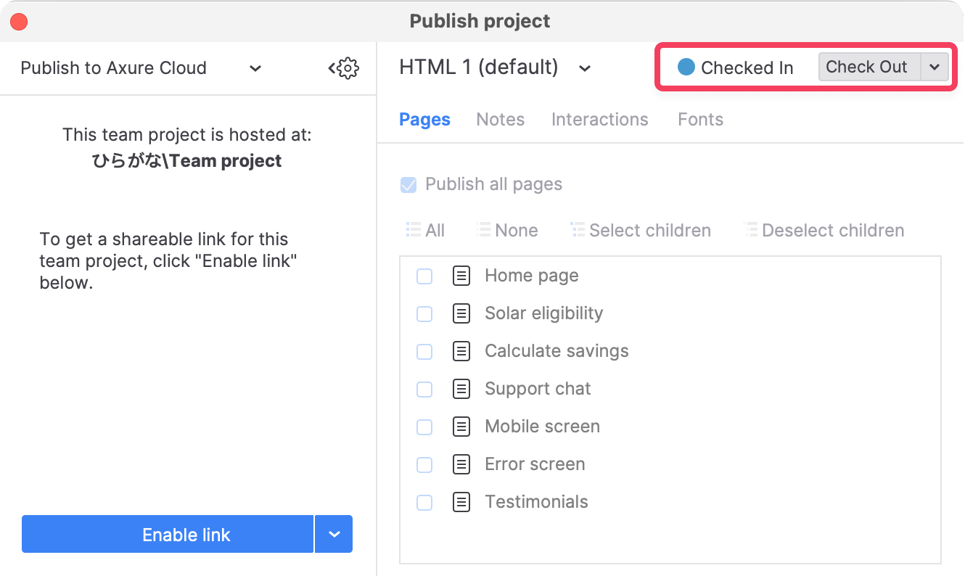Check the Calculate savings page checkbox
This screenshot has height=576, width=965.
pos(424,352)
